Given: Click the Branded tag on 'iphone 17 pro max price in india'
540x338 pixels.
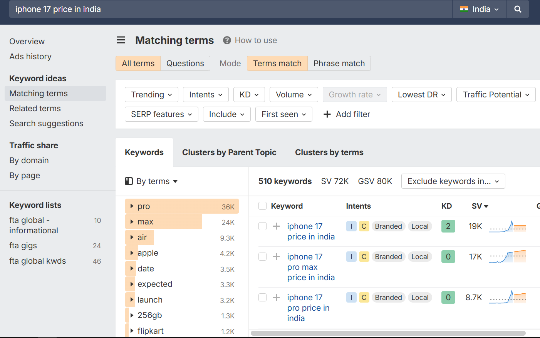Looking at the screenshot, I should tap(388, 257).
